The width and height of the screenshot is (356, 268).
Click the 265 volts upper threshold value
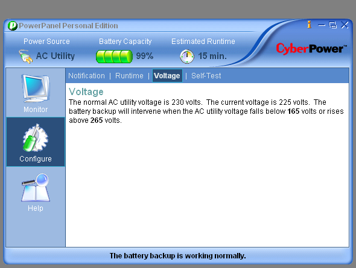pyautogui.click(x=97, y=120)
